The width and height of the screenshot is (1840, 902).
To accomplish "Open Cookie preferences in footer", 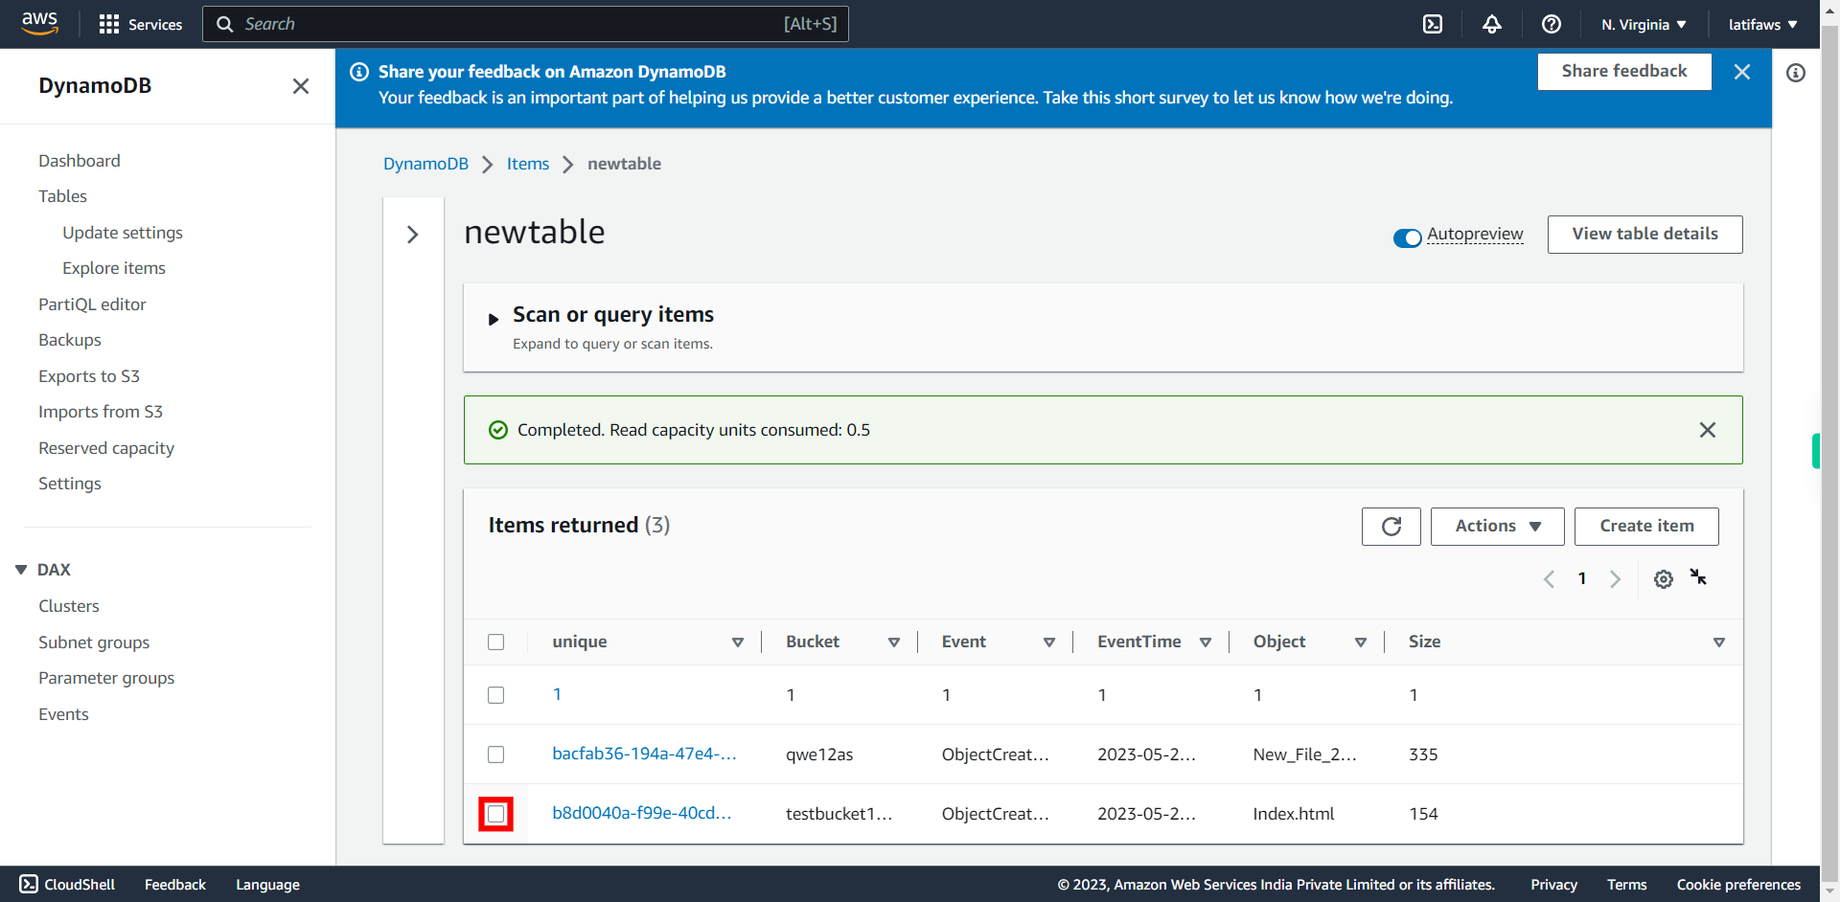I will [1738, 885].
